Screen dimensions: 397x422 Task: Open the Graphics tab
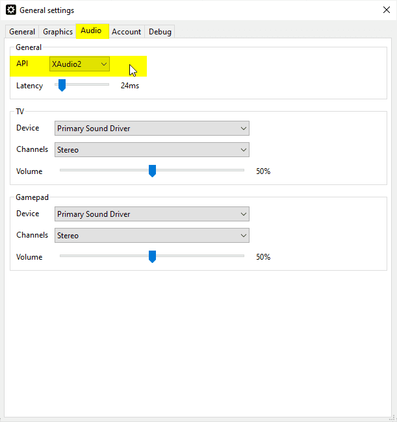pos(58,32)
